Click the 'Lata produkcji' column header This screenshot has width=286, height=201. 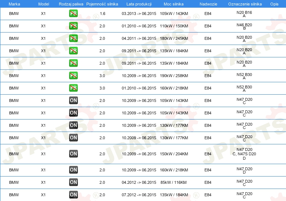[139, 4]
